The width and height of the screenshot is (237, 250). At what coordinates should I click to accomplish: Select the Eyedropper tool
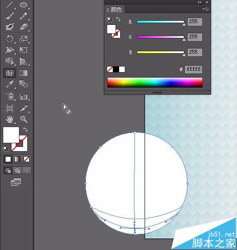click(10, 84)
